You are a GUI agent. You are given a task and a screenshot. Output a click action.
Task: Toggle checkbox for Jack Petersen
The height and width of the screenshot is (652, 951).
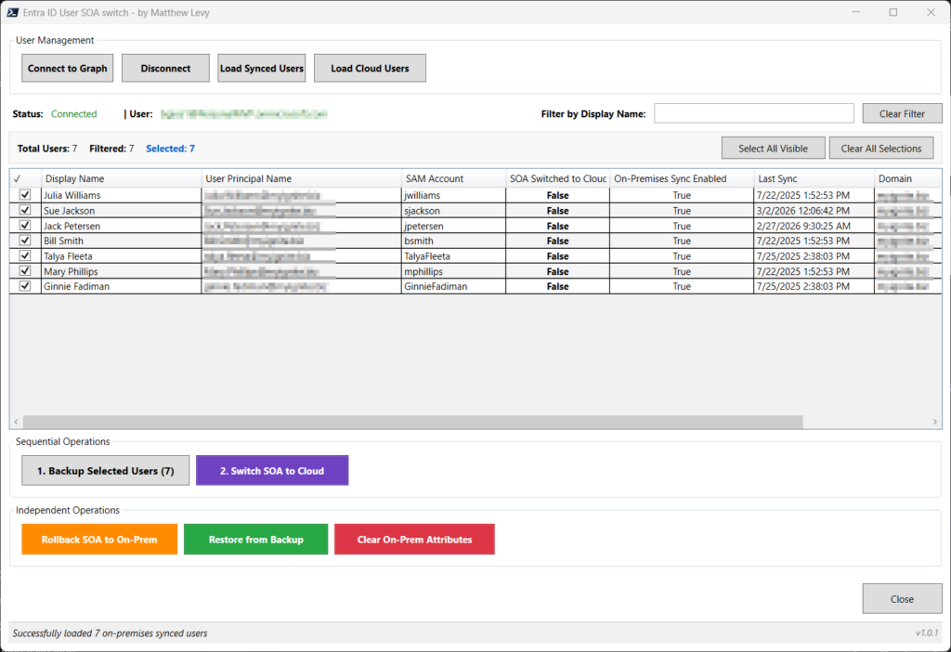(x=25, y=226)
